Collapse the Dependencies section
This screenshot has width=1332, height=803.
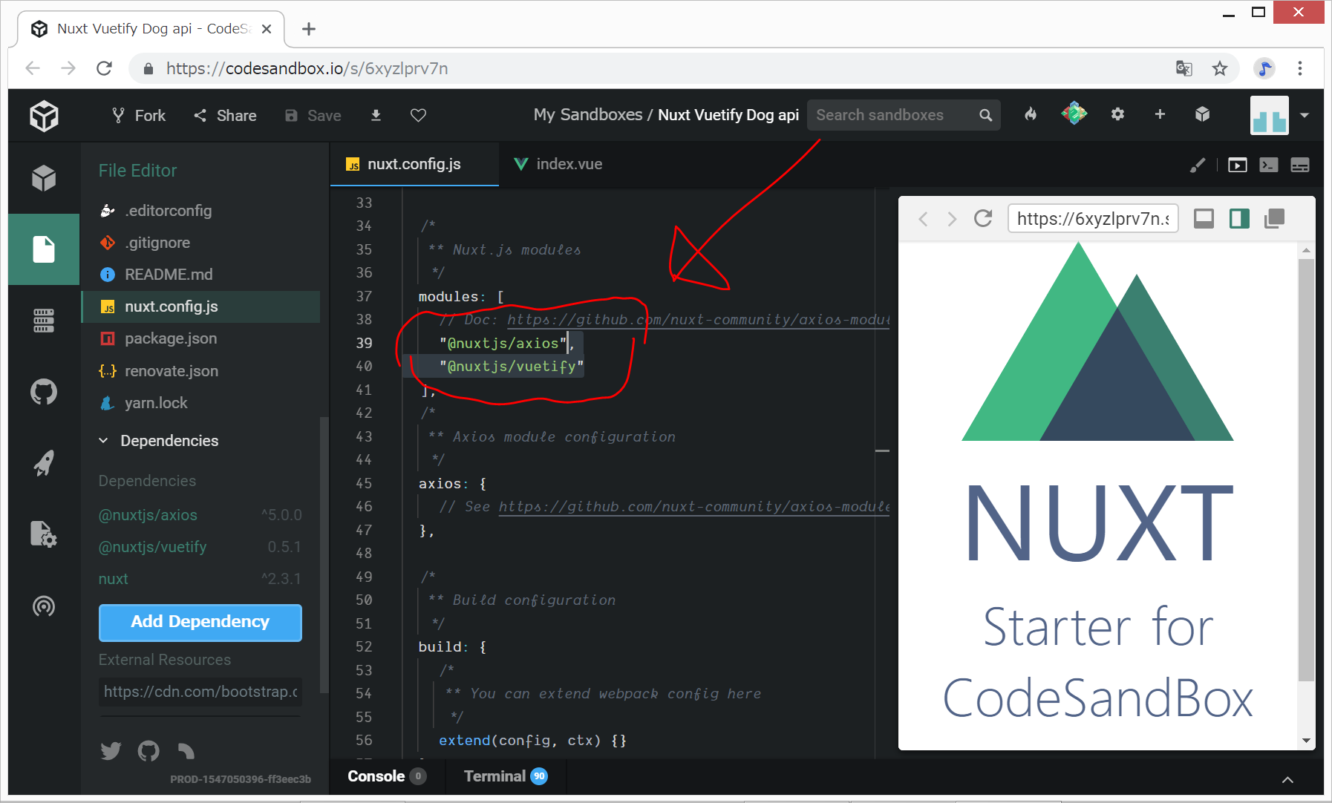(x=104, y=441)
